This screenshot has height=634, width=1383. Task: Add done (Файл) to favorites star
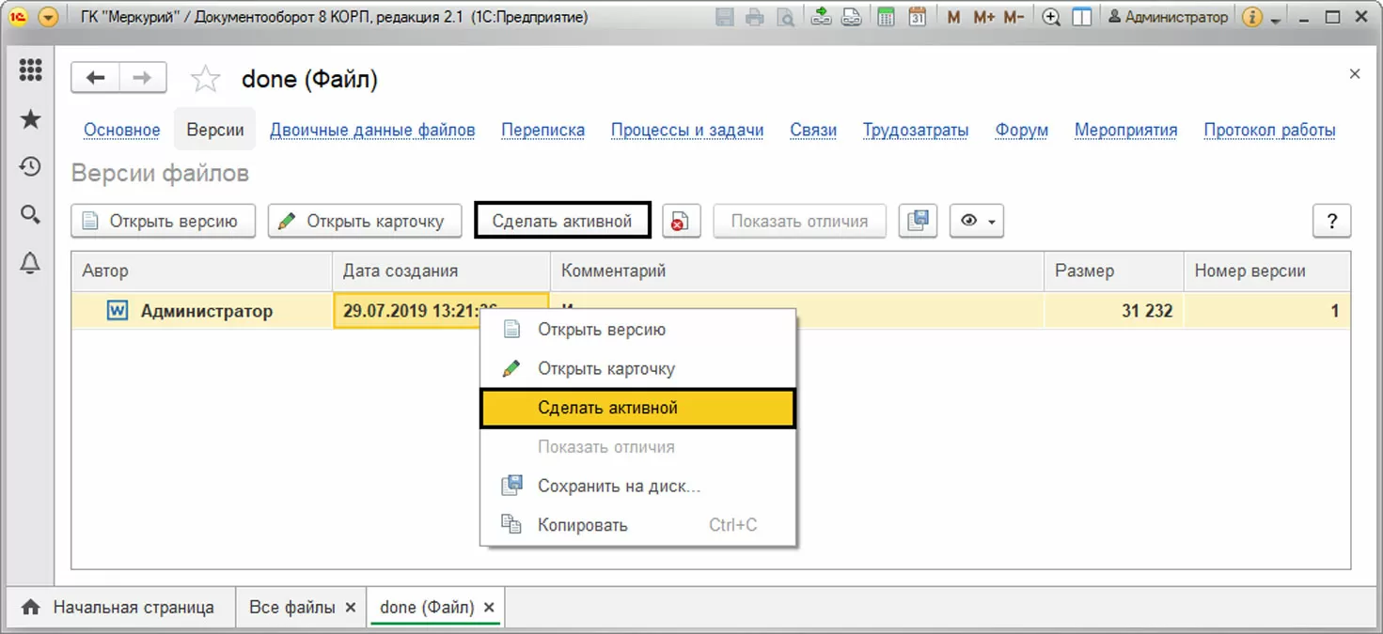tap(205, 79)
